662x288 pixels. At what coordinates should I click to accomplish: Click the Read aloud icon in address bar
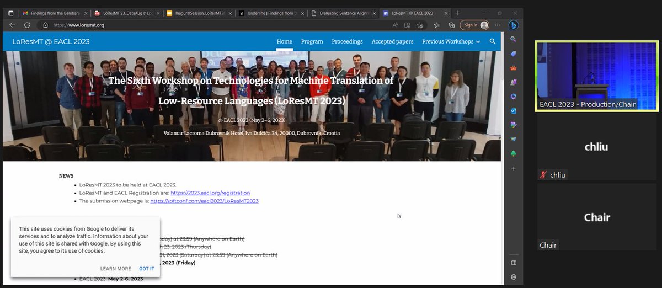(x=395, y=25)
